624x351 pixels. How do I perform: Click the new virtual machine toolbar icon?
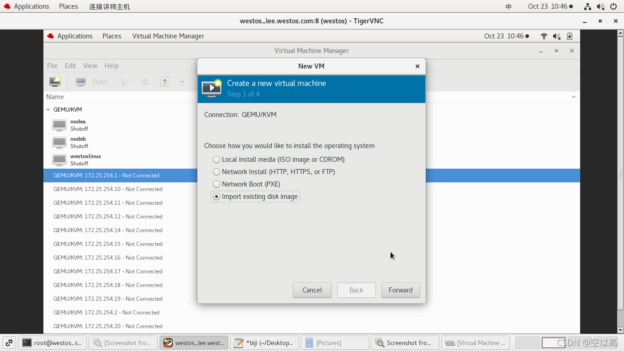coord(55,82)
